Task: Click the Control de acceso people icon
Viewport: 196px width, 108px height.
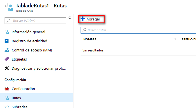Action: pyautogui.click(x=7, y=50)
